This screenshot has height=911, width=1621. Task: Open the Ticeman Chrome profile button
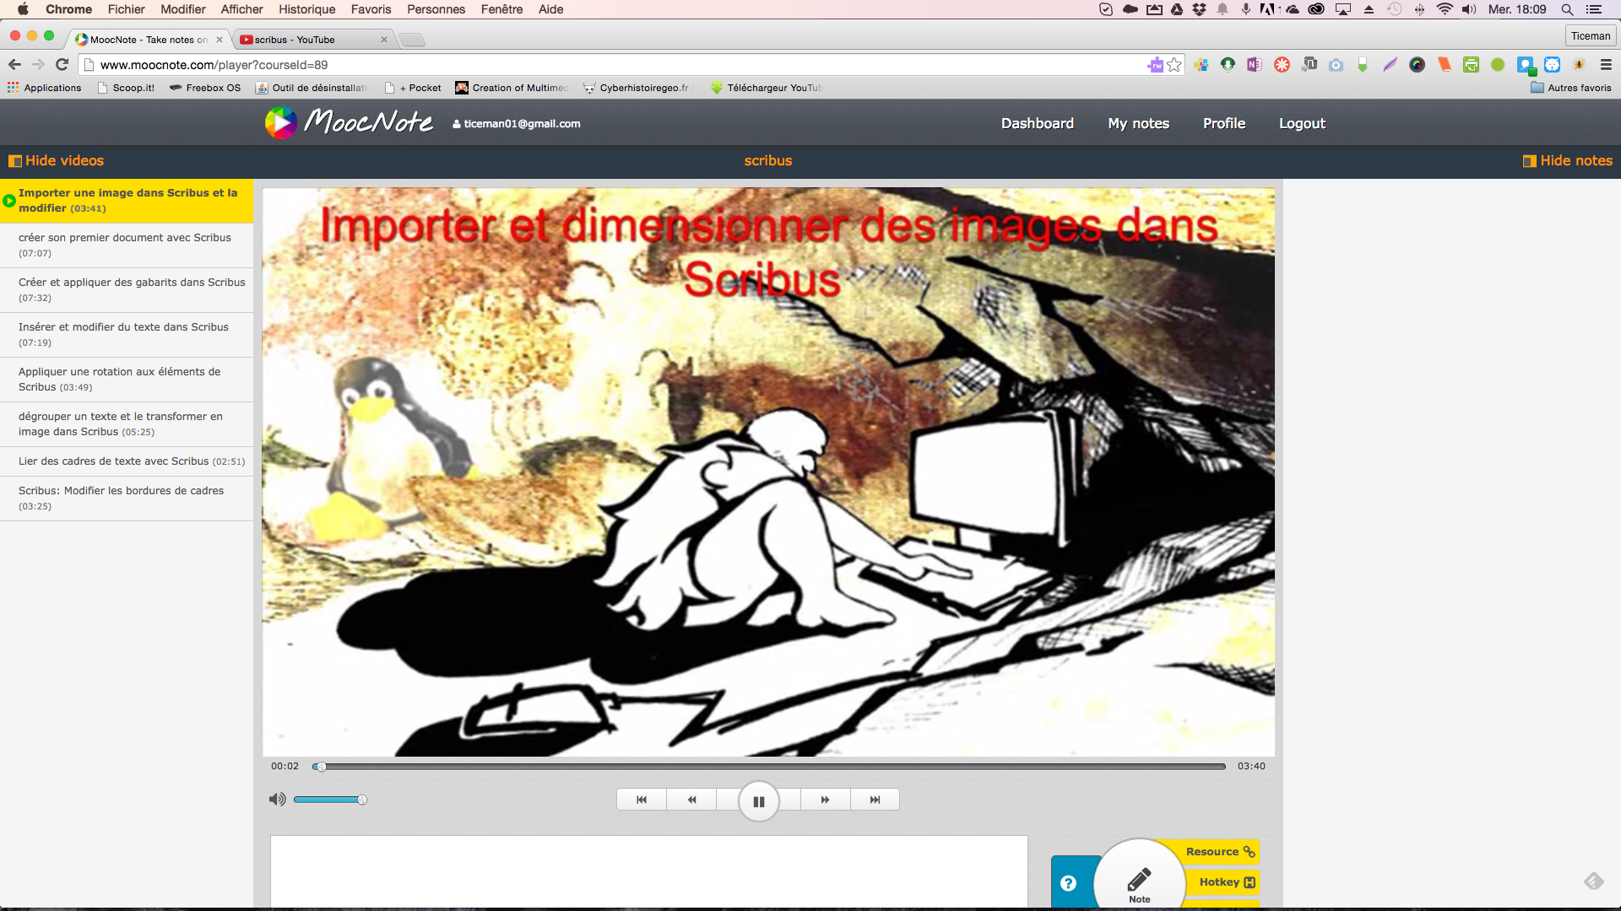pos(1591,36)
